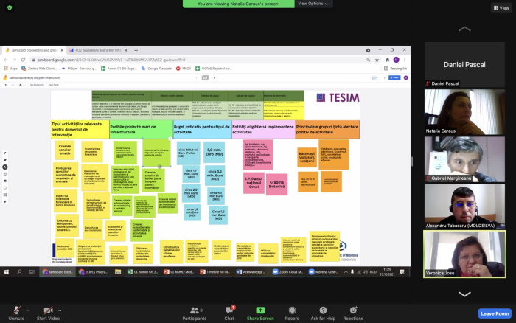Open the Timeline PowerPoint taskbar item
Viewport: 516px width, 323px height.
pos(215,272)
